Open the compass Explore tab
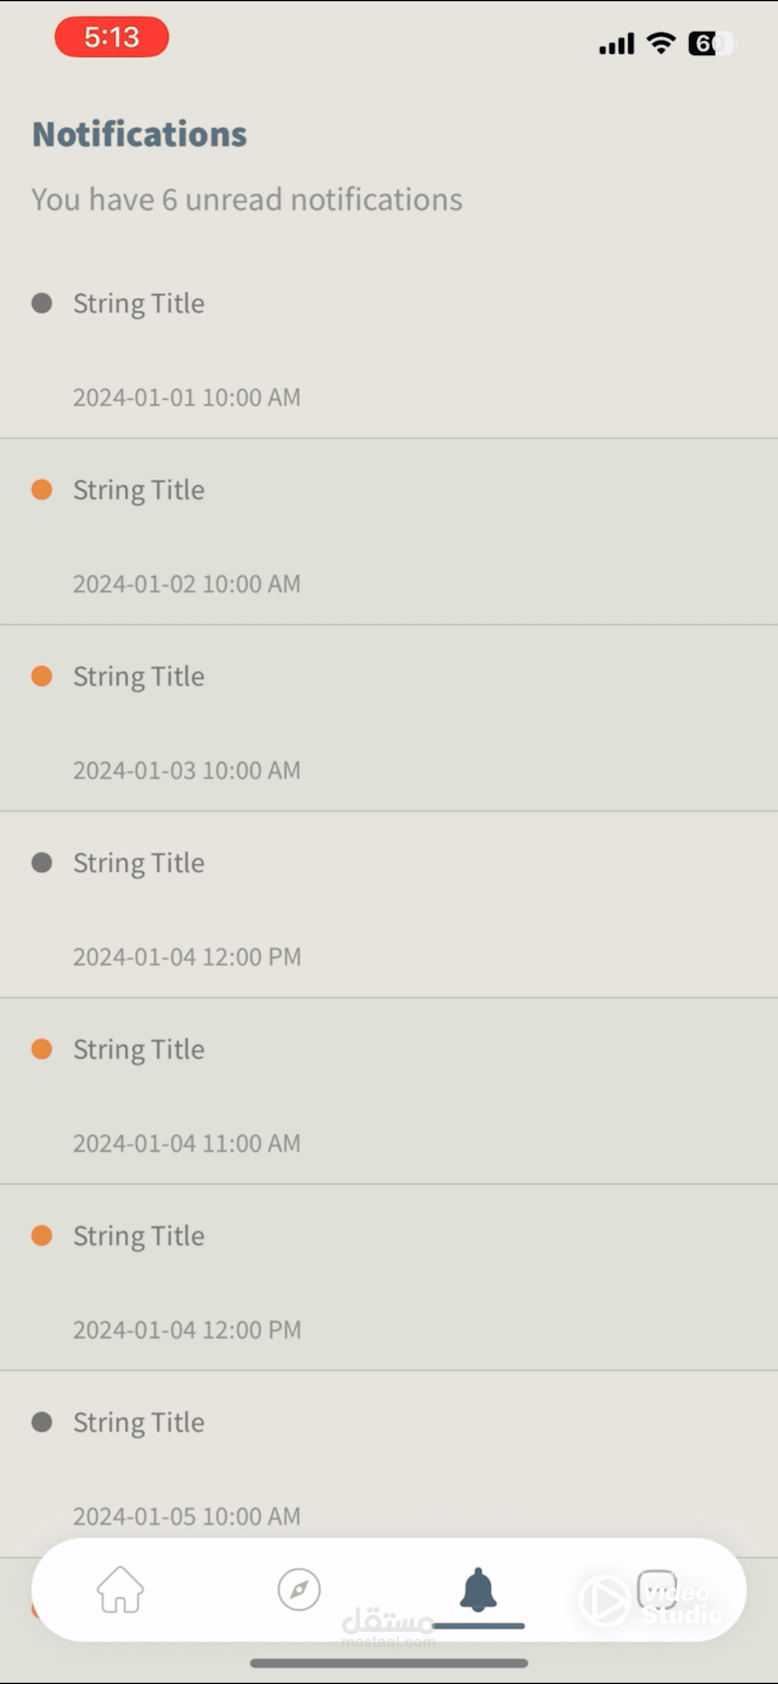This screenshot has height=1684, width=778. coord(299,1590)
